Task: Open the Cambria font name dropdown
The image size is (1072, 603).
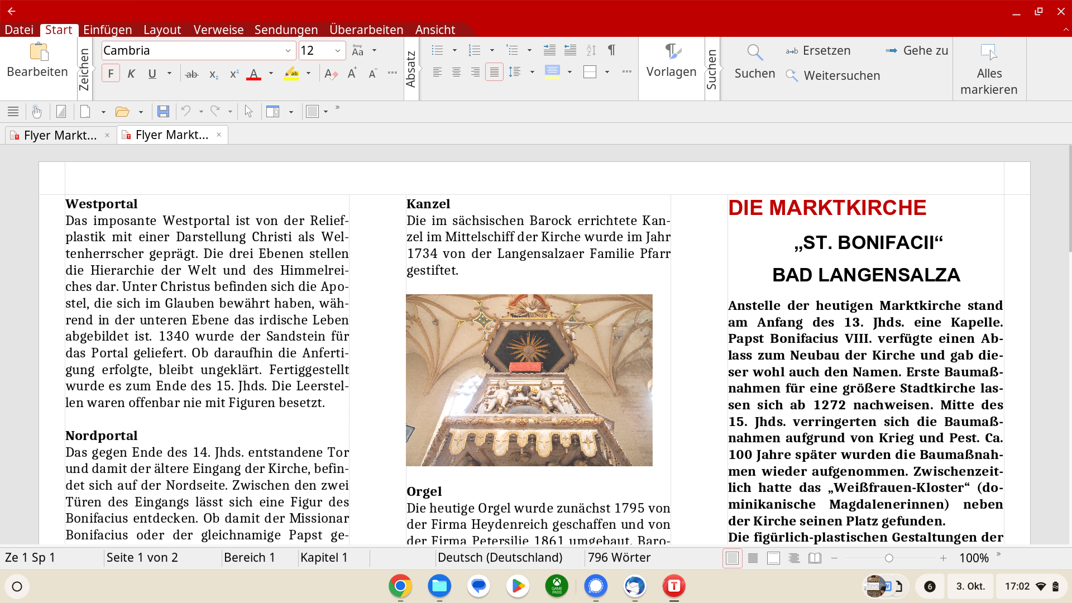Action: 288,51
